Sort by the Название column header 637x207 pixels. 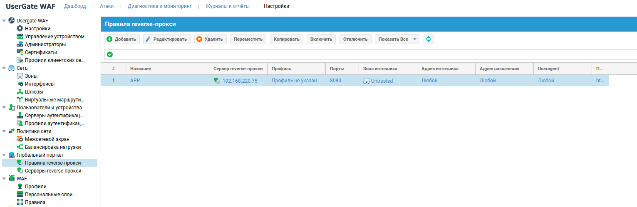(x=167, y=69)
